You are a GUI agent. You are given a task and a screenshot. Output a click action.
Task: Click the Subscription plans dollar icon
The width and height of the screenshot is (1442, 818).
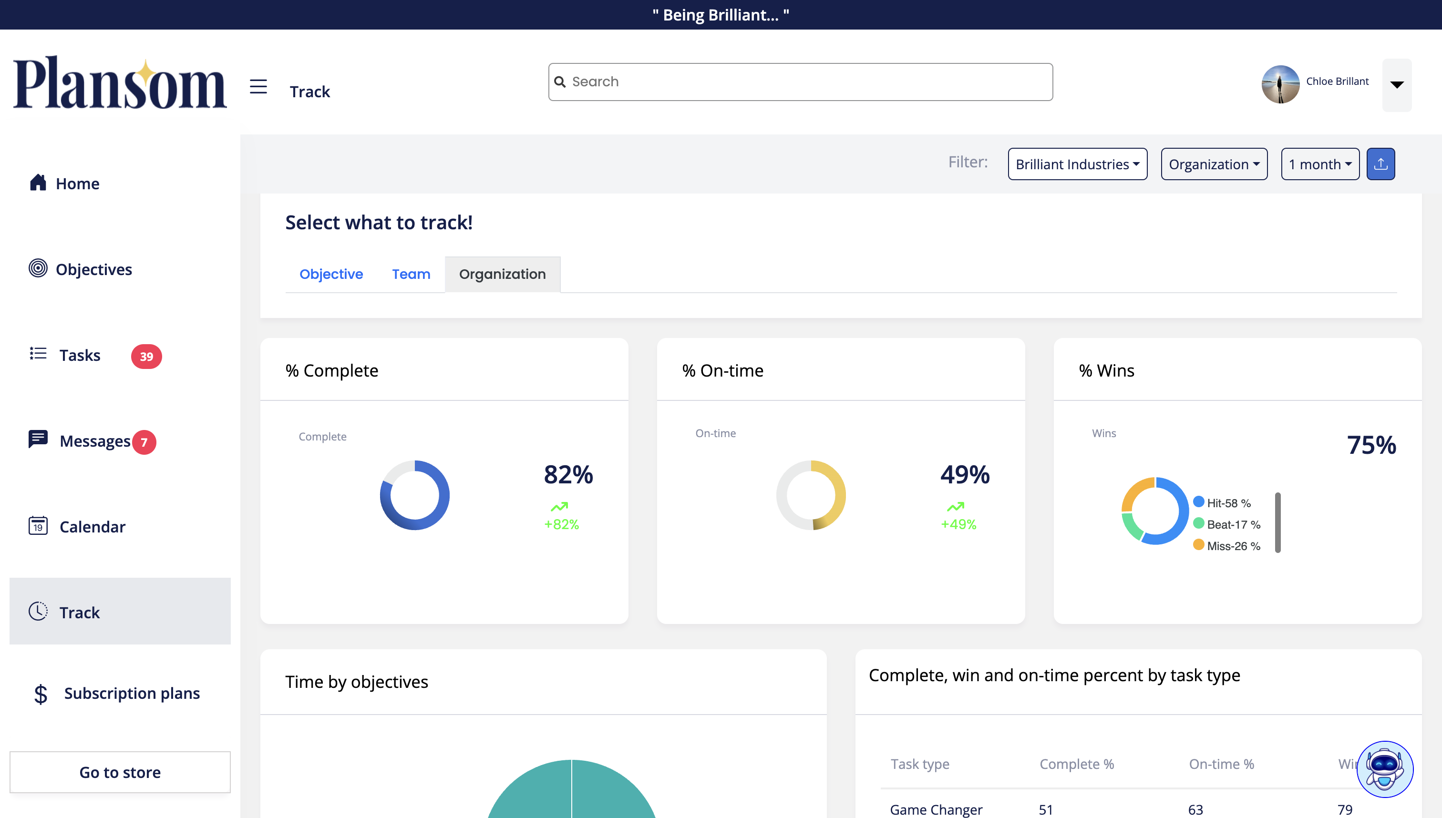[x=41, y=694]
